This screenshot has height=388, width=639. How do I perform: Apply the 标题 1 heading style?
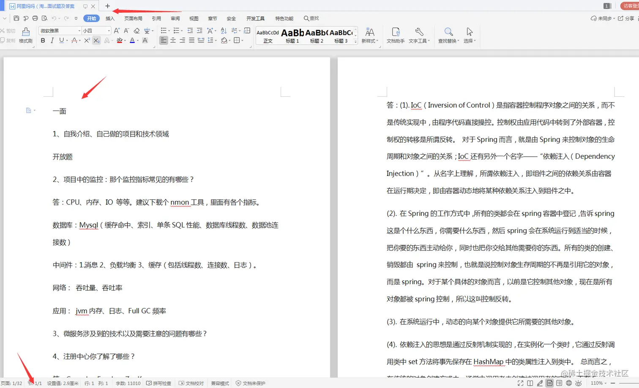[292, 36]
